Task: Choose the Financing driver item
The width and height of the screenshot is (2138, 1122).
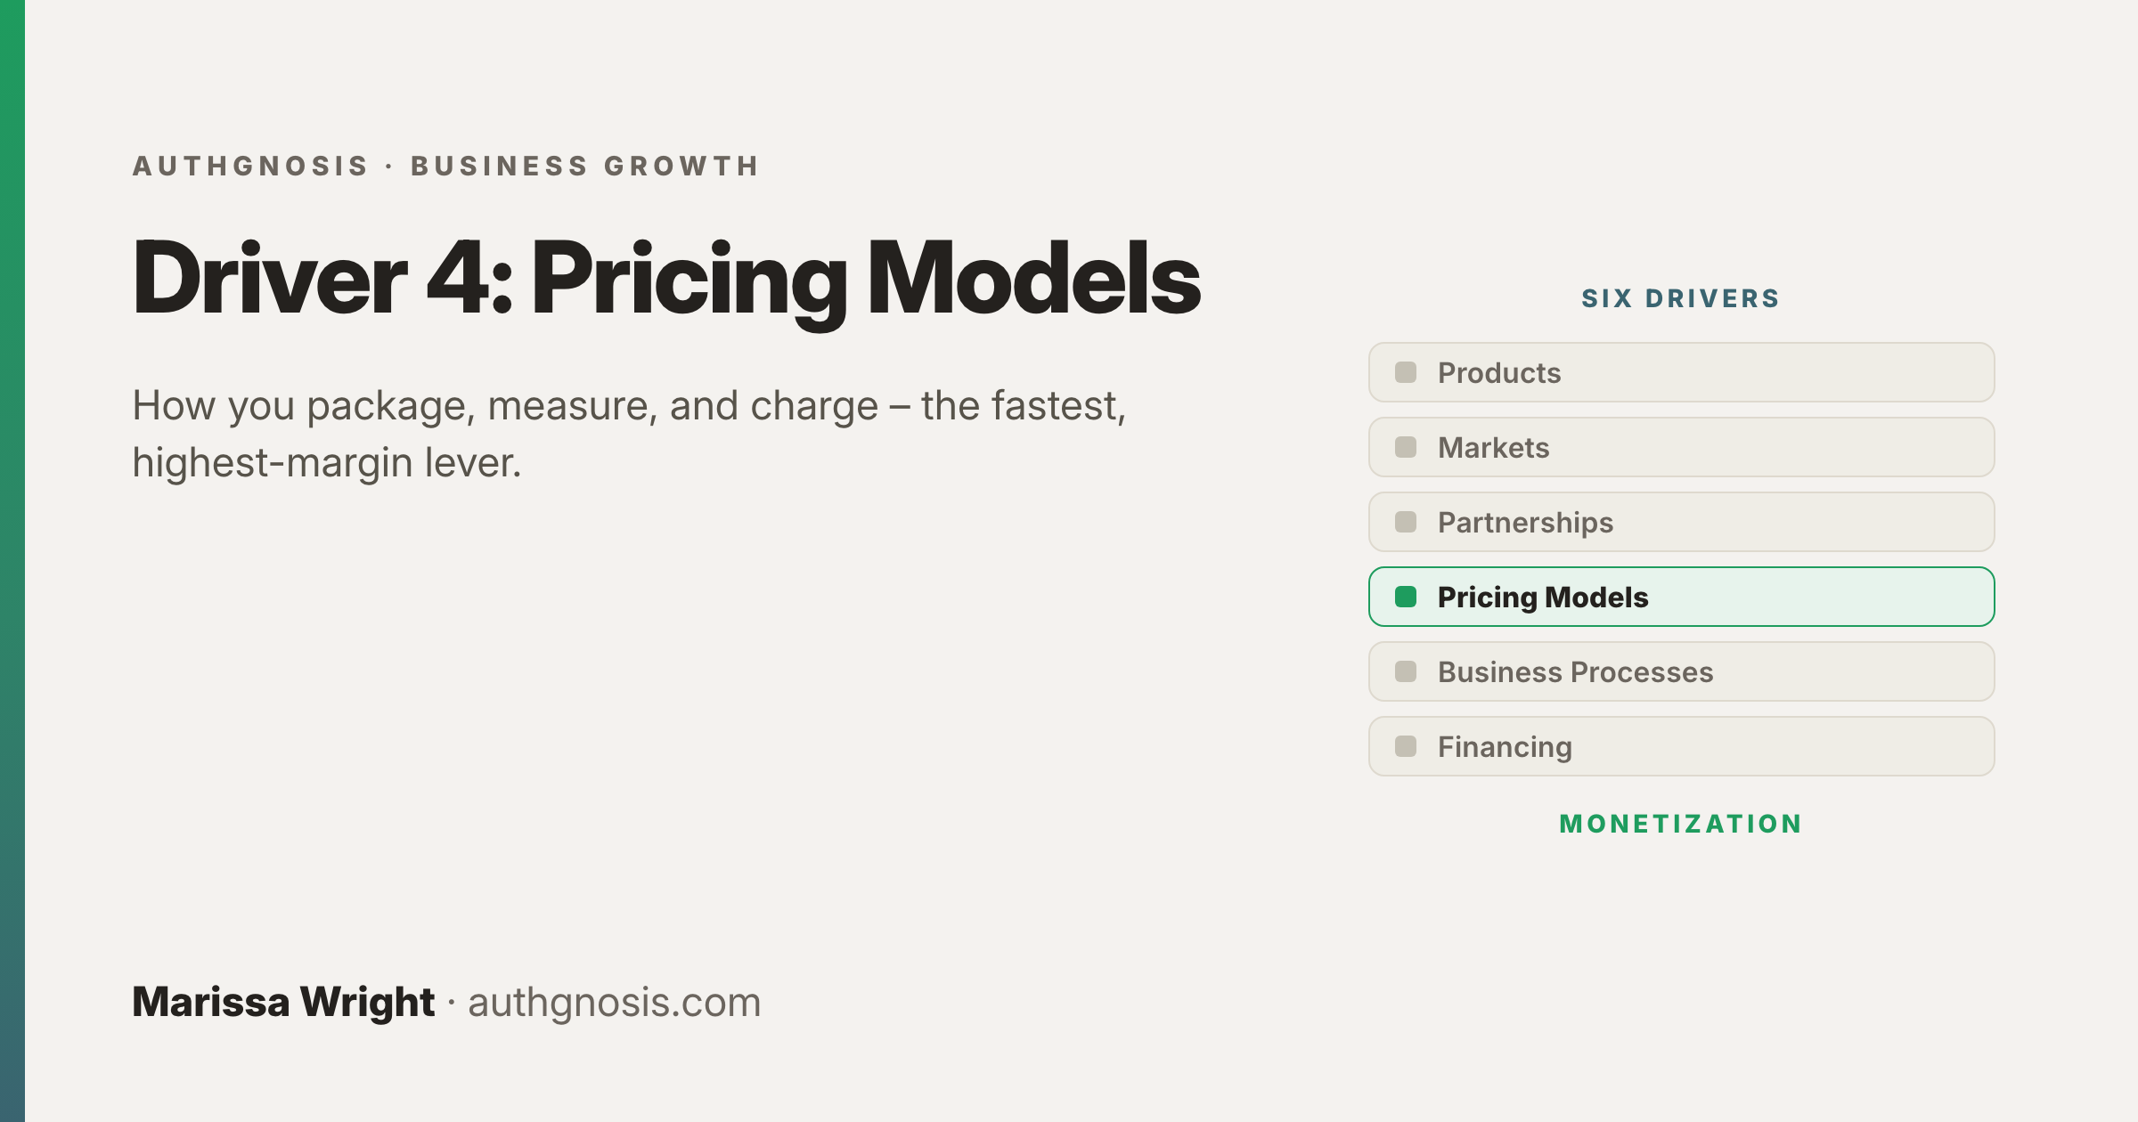Action: 1681,746
